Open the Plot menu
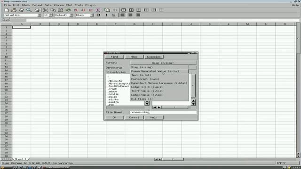 [69, 5]
